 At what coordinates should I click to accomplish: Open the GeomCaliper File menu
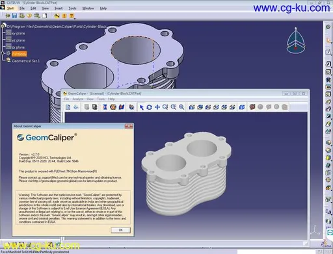(66, 99)
